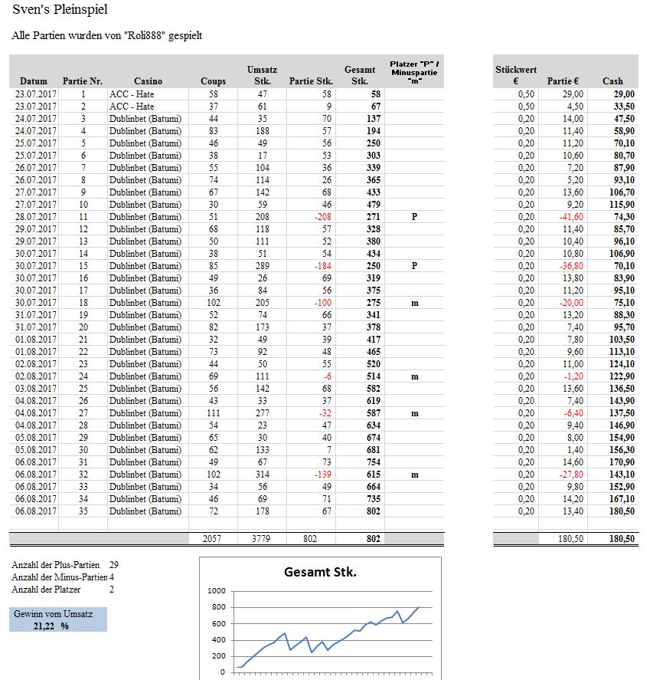
Task: Click the blue 'Gewinn vom Umsatz' box
Action: tap(60, 619)
